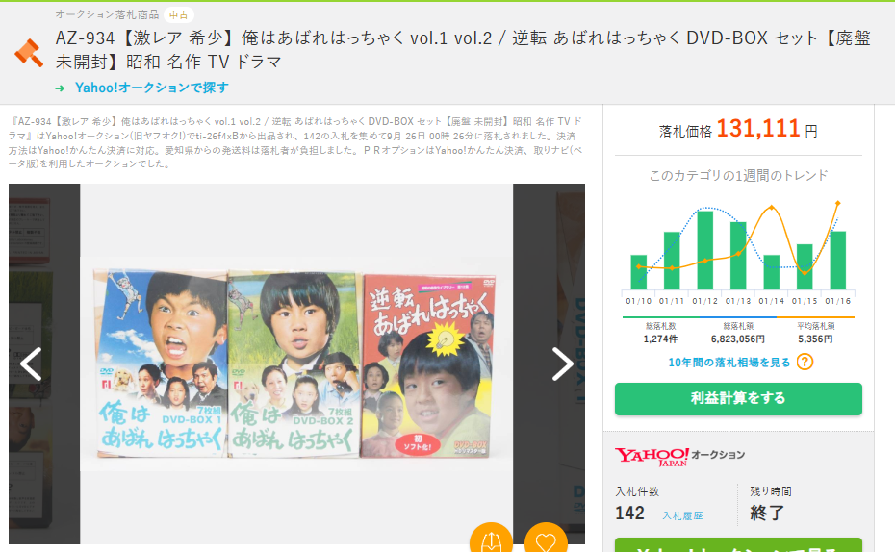Click the green arrow beside Yahoo!オークションで探す
The height and width of the screenshot is (552, 895).
coord(60,88)
